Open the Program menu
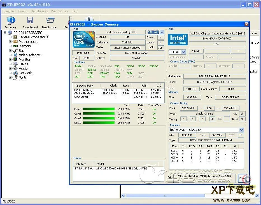Viewport: 261px width, 205px height. [x=8, y=11]
